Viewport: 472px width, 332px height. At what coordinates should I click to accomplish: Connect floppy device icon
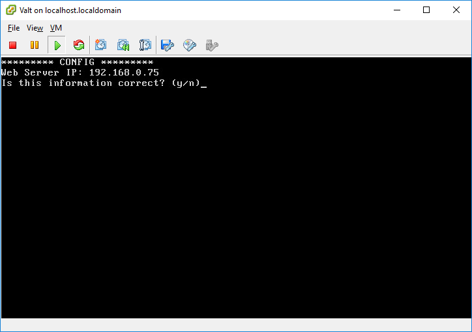[168, 46]
